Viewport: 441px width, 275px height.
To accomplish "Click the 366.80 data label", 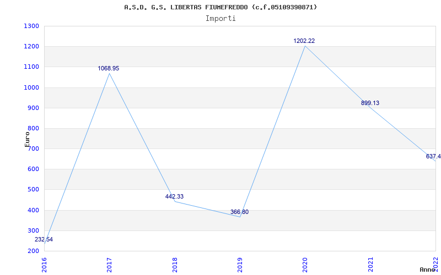I will point(239,212).
